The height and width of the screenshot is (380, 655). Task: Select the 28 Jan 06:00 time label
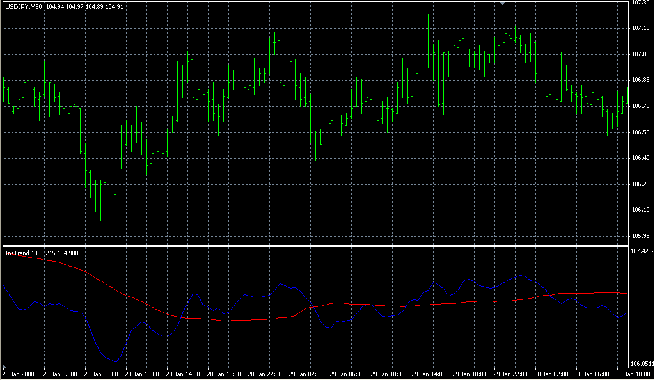tap(101, 374)
